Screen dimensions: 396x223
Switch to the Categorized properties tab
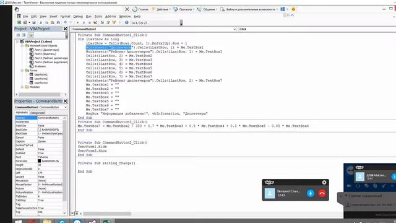point(37,113)
